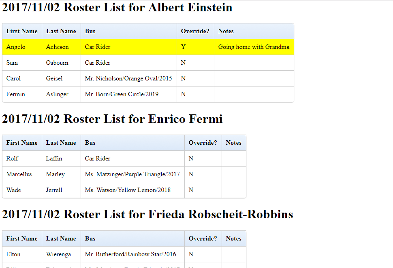Click the Wierenga last name cell
Image resolution: width=393 pixels, height=268 pixels.
[62, 254]
